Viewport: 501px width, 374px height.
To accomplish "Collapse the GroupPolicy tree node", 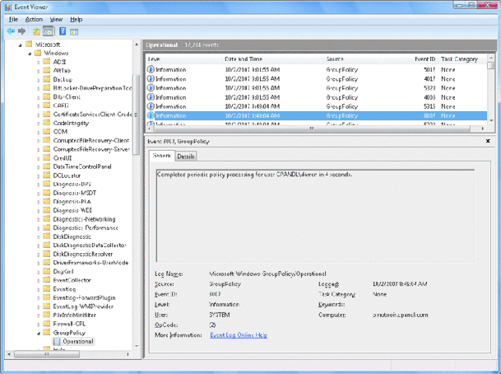I will point(39,334).
